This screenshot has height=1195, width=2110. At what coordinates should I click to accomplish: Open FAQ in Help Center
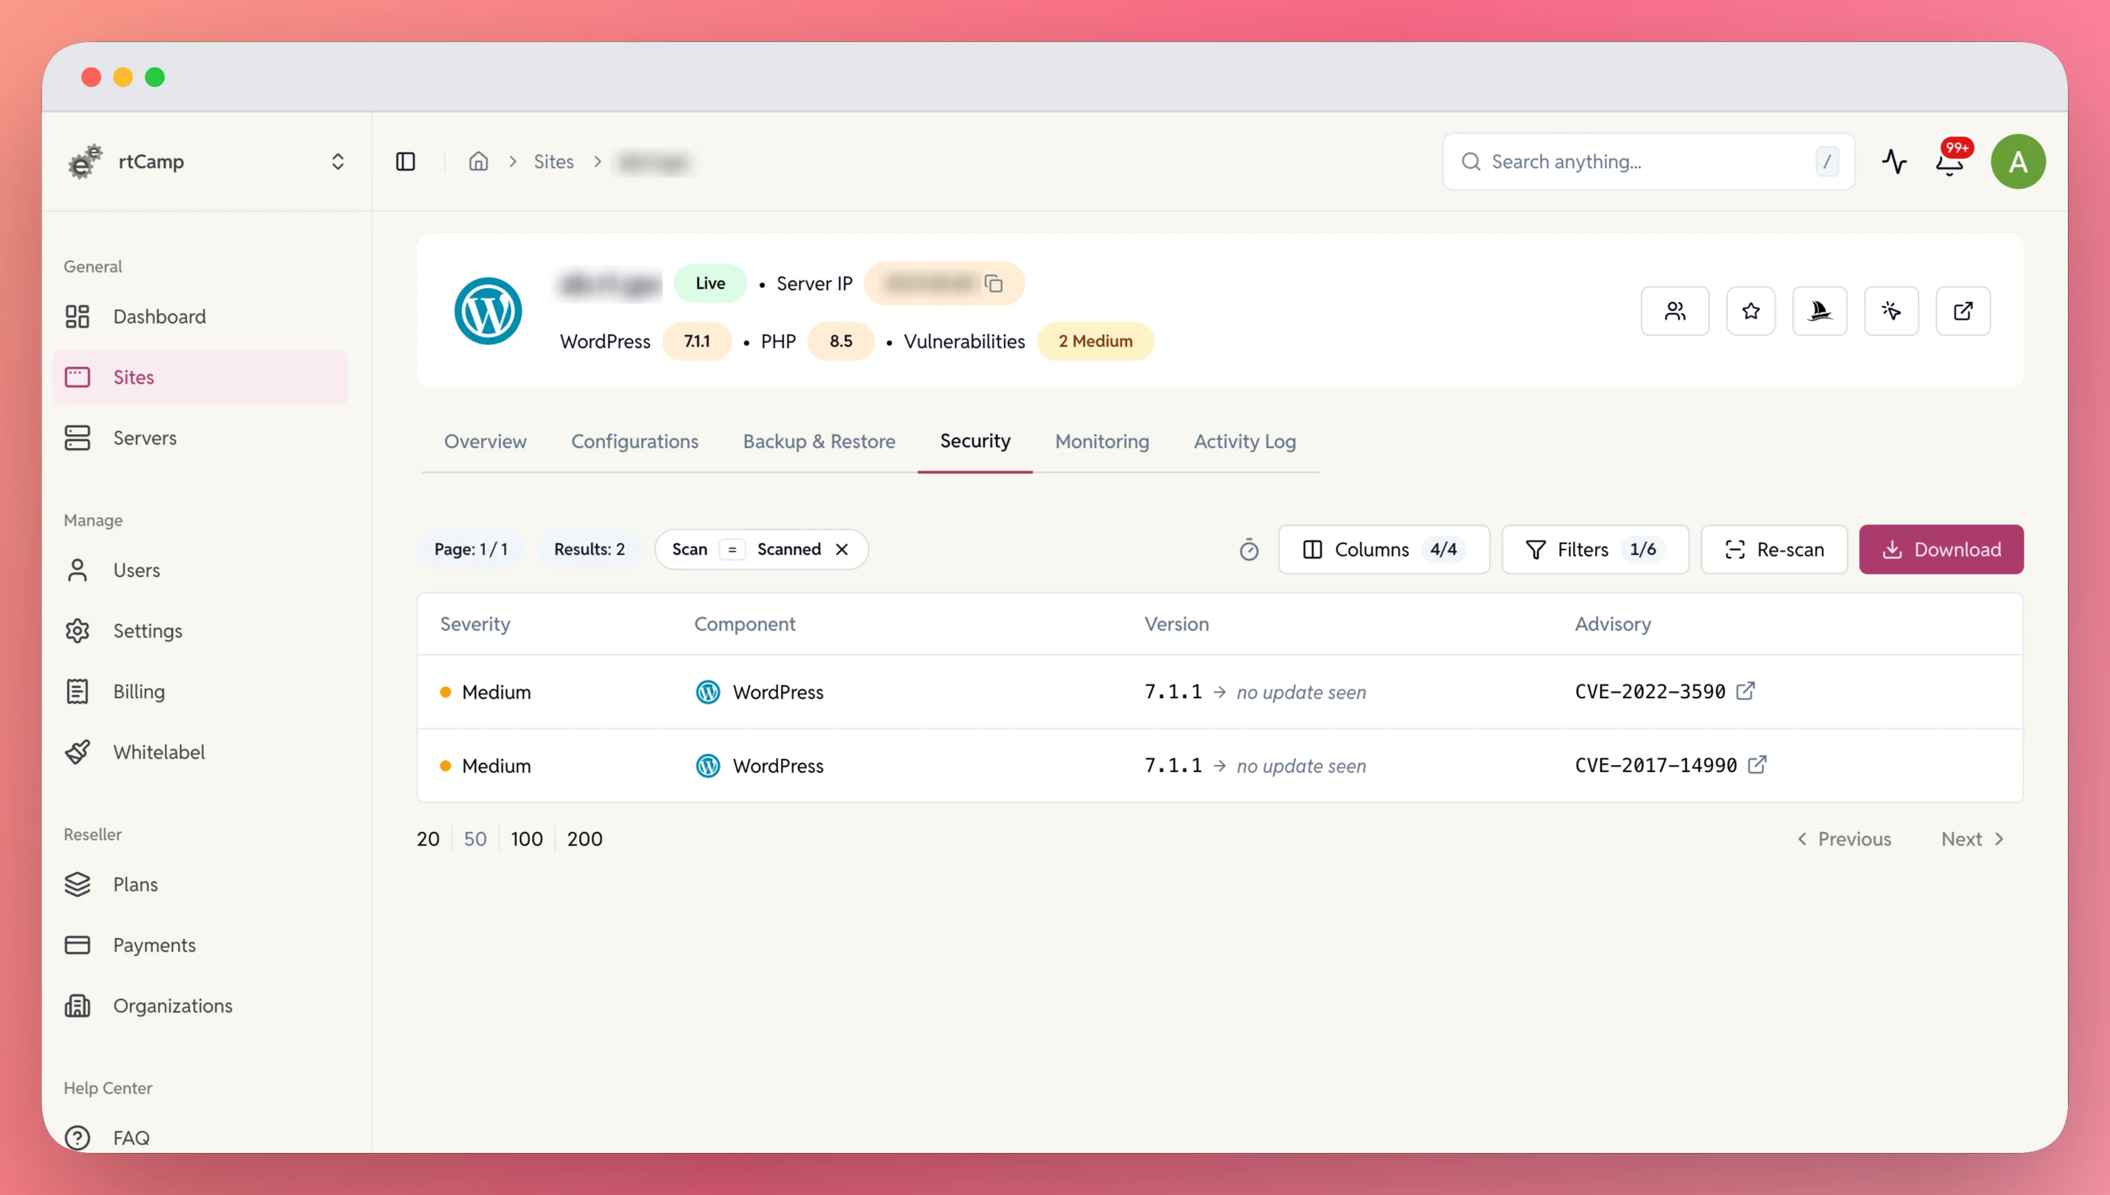click(201, 1138)
